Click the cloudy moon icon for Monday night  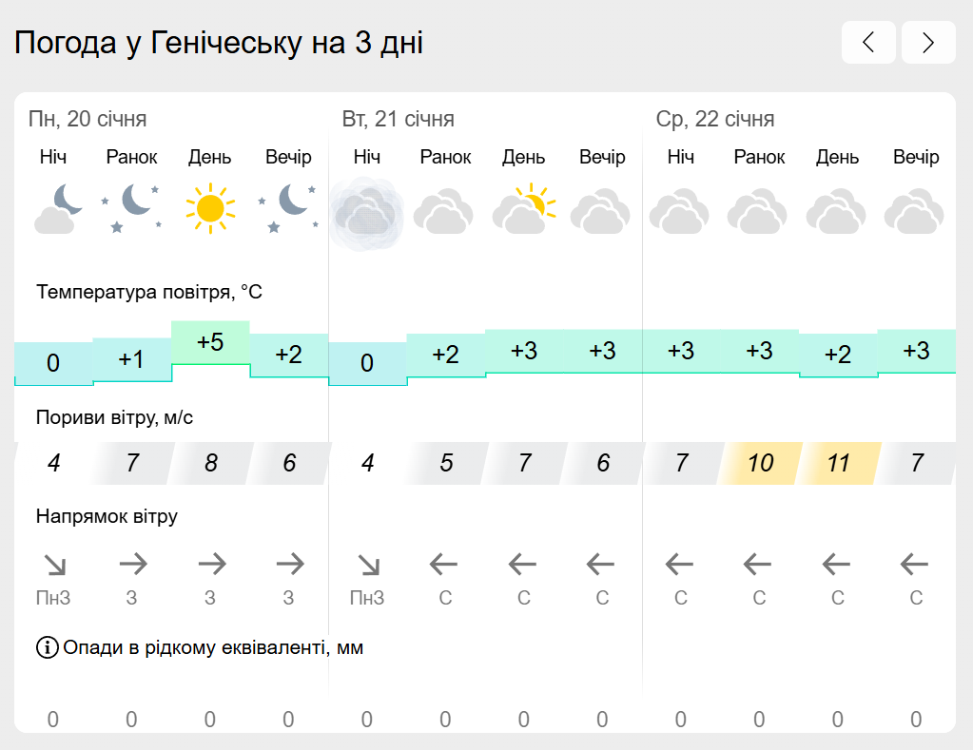pyautogui.click(x=58, y=209)
